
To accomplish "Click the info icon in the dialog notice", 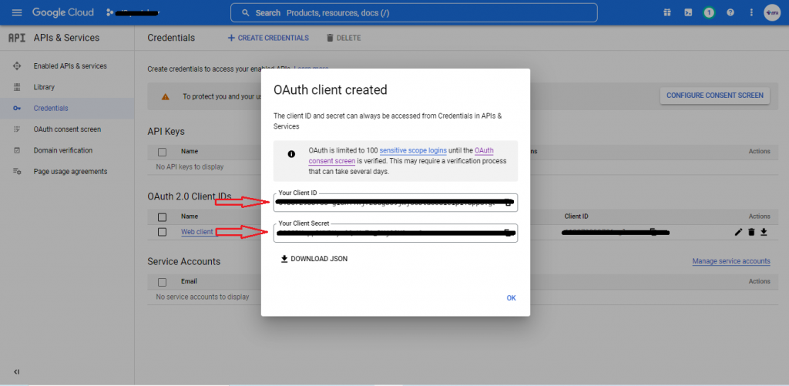I will pyautogui.click(x=291, y=154).
